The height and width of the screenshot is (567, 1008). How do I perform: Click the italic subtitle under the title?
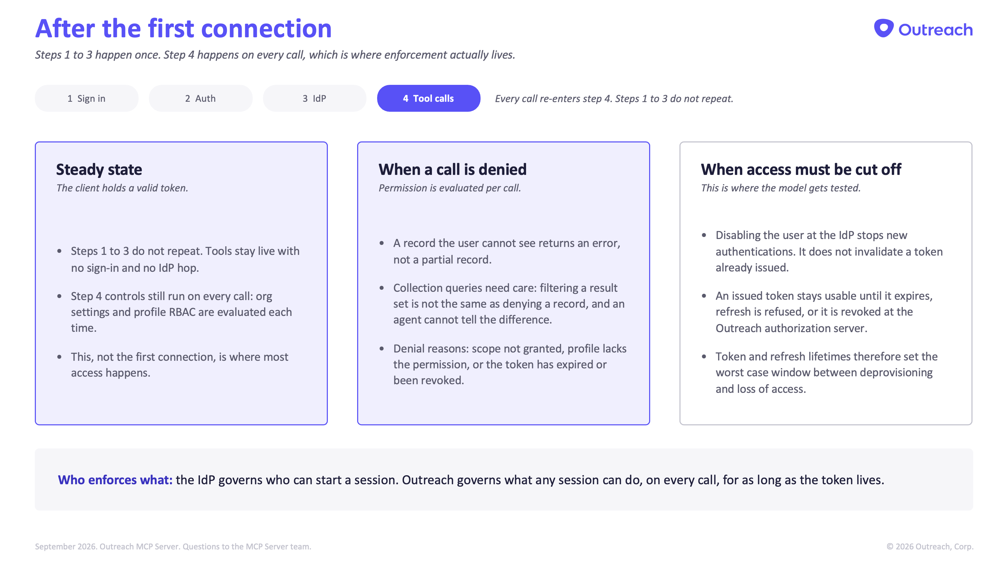275,55
